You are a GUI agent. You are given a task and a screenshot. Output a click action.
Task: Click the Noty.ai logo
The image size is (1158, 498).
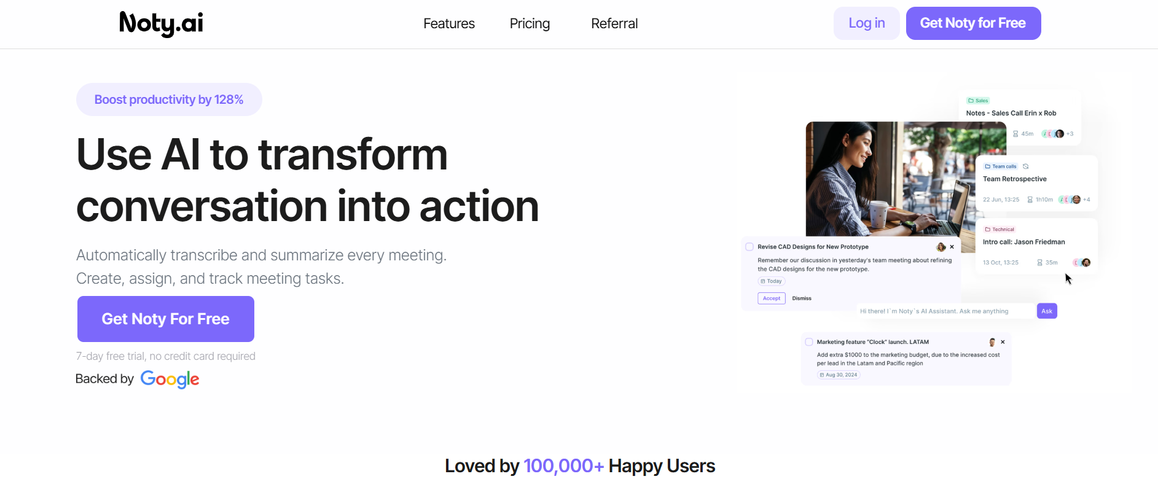[161, 23]
